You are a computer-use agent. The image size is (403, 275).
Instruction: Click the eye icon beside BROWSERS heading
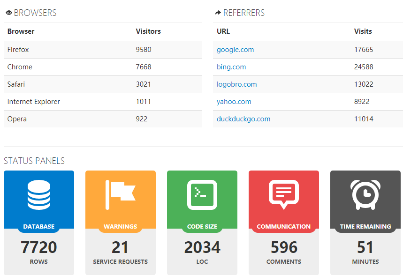point(9,13)
